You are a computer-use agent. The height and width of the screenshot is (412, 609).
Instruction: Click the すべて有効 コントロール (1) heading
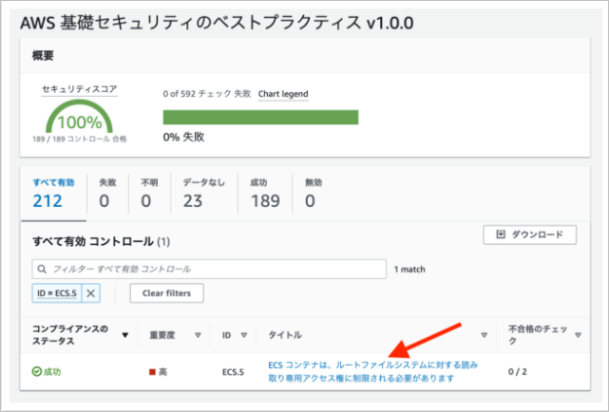pos(101,242)
